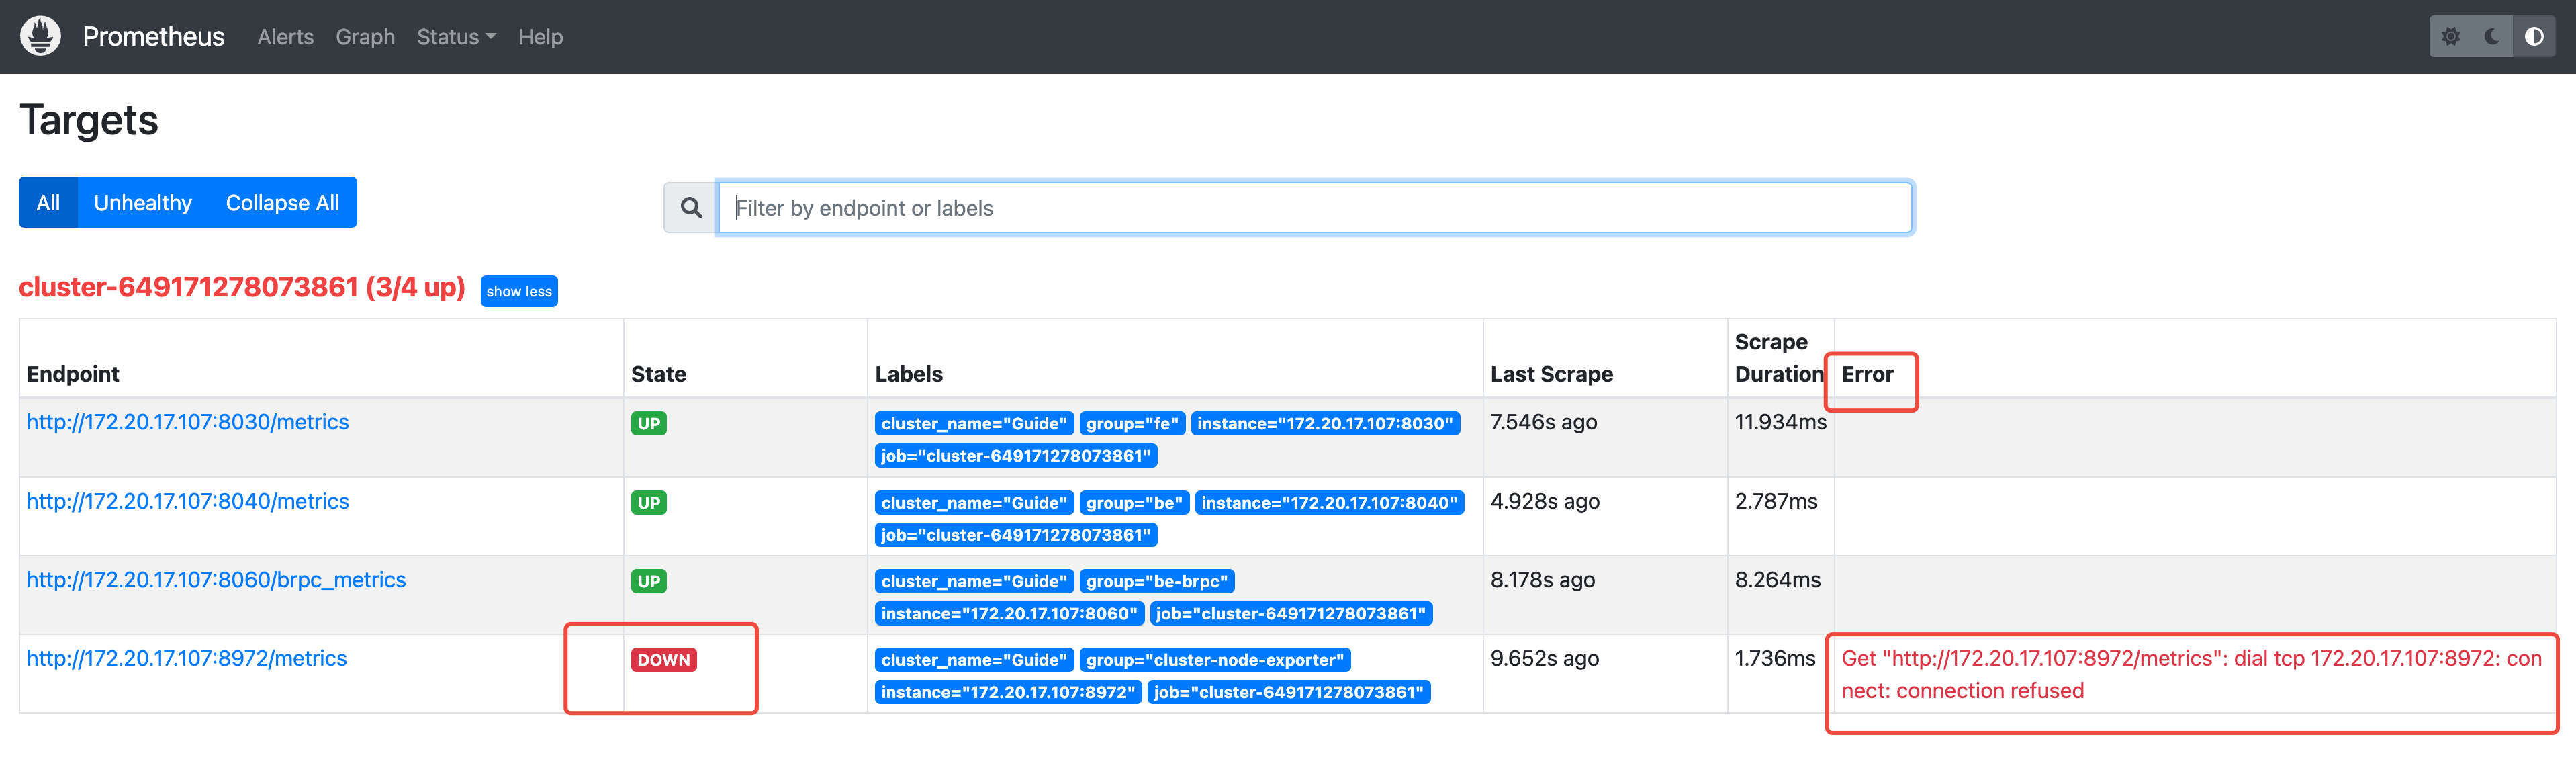This screenshot has height=774, width=2576.
Task: Click the 9.652s ago last scrape value
Action: point(1544,658)
